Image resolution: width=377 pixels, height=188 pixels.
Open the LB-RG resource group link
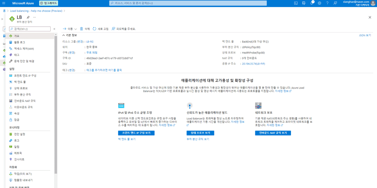pos(90,42)
